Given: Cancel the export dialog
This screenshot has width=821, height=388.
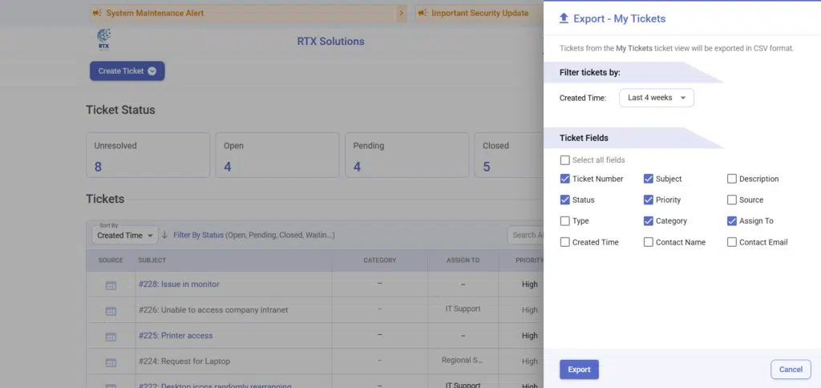Looking at the screenshot, I should [x=791, y=370].
